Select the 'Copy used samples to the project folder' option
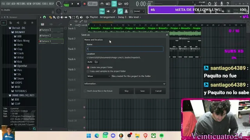This screenshot has height=140, width=250. coord(88,72)
